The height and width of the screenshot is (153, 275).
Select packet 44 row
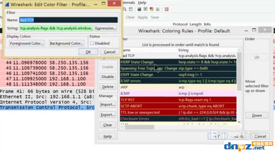47,63
